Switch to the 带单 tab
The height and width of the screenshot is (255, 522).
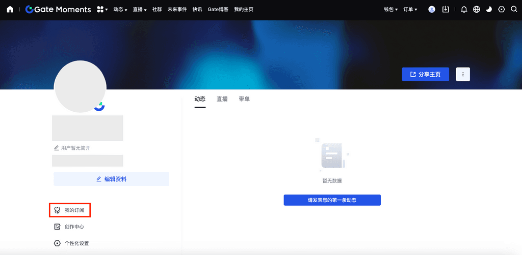(244, 99)
